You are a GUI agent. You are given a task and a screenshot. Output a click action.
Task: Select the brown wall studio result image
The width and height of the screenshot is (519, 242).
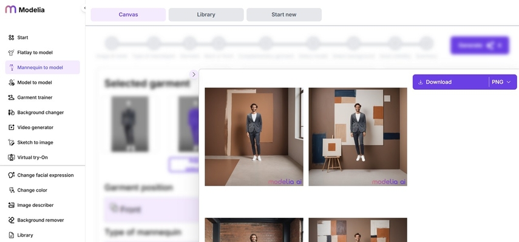click(254, 136)
